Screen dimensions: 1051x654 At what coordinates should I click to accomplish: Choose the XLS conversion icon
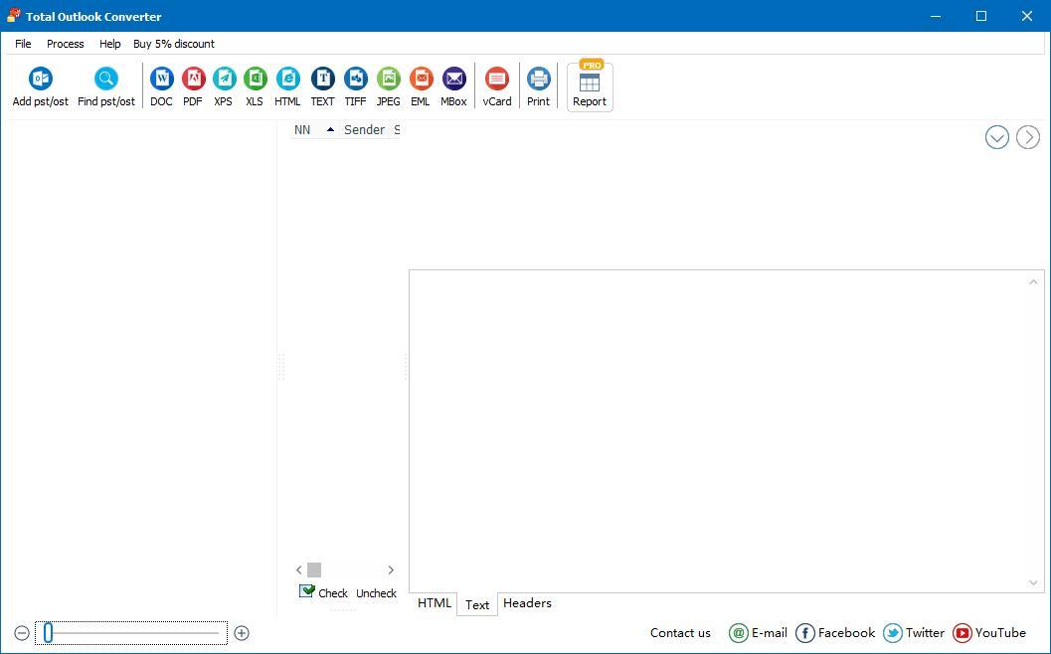tap(255, 80)
